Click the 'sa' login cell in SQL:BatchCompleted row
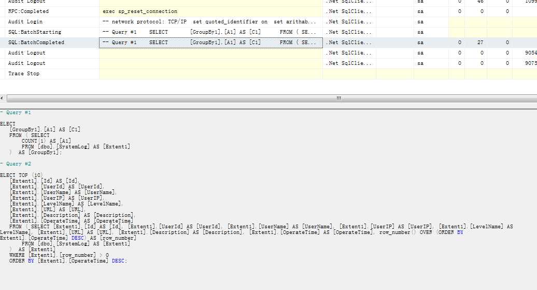The image size is (537, 290). [431, 43]
